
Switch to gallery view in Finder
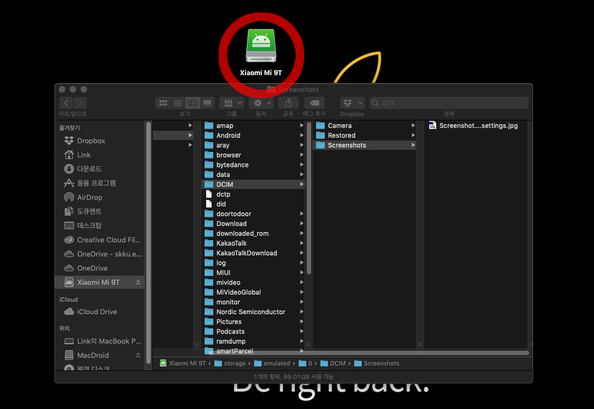tap(207, 103)
